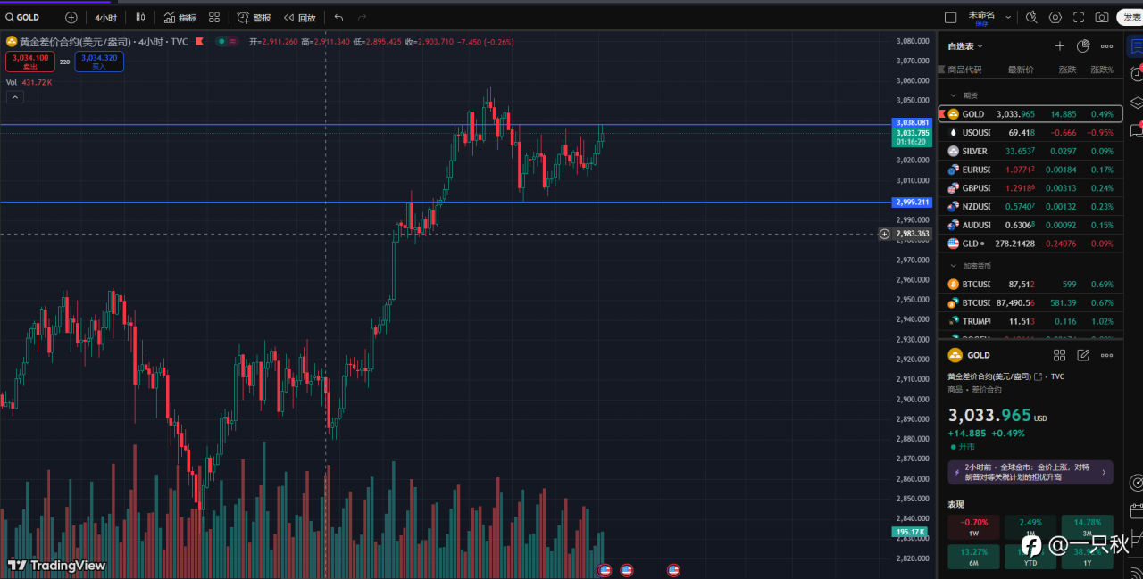Open the candlestick chart type selector
Screen dimensions: 1143x579
point(139,17)
